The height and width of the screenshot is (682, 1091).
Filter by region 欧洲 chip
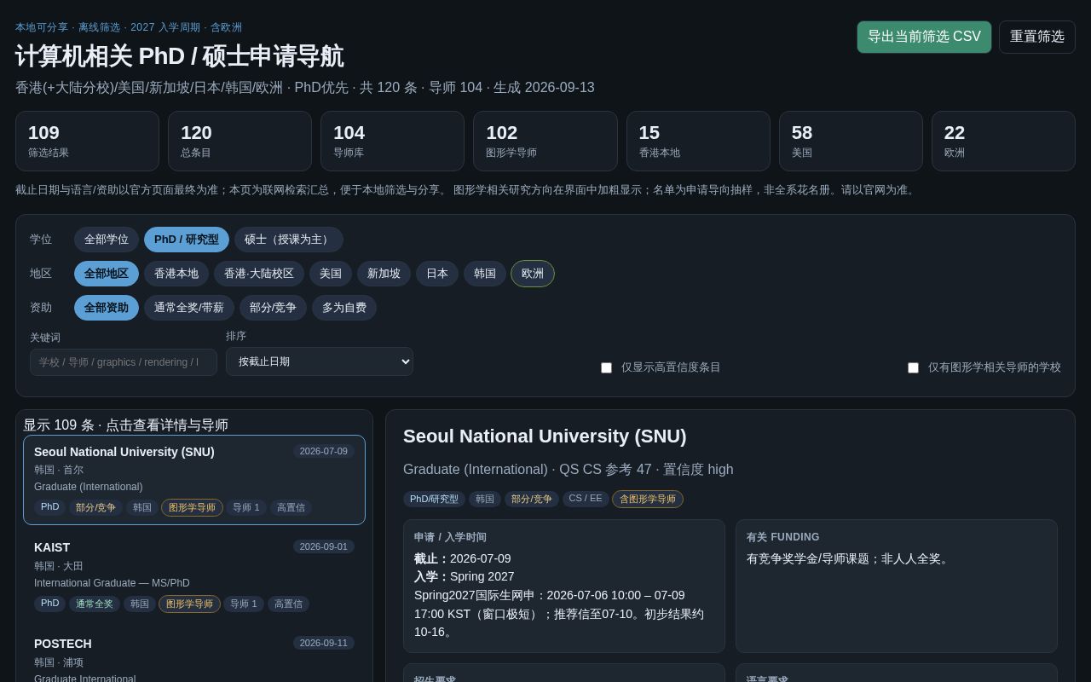533,274
